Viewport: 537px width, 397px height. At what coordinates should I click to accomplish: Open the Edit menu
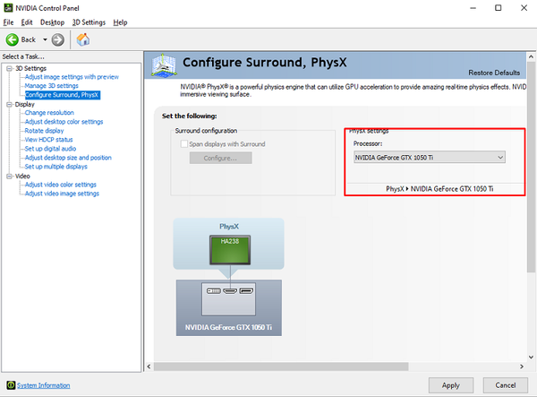pos(27,22)
